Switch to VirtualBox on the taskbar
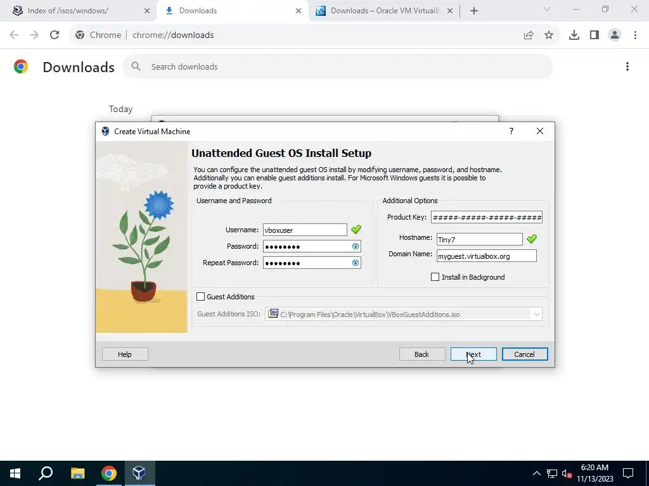 pos(139,473)
